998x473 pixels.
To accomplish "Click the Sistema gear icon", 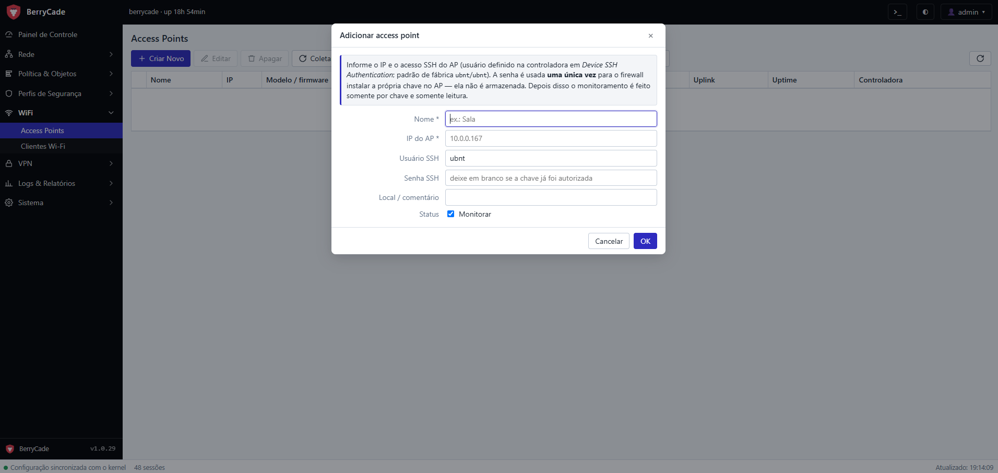I will coord(9,203).
